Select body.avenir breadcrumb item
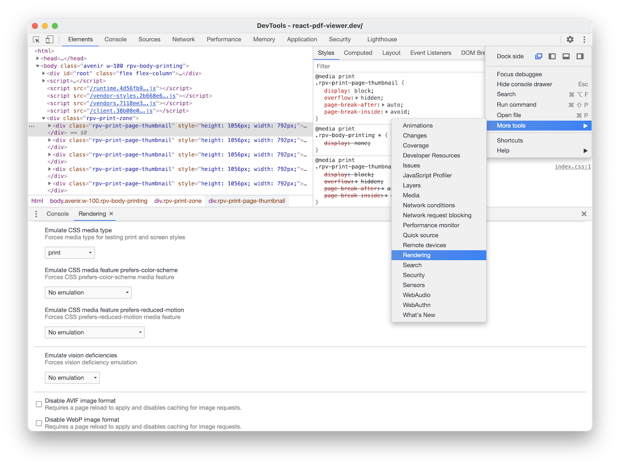The image size is (620, 468). (99, 201)
